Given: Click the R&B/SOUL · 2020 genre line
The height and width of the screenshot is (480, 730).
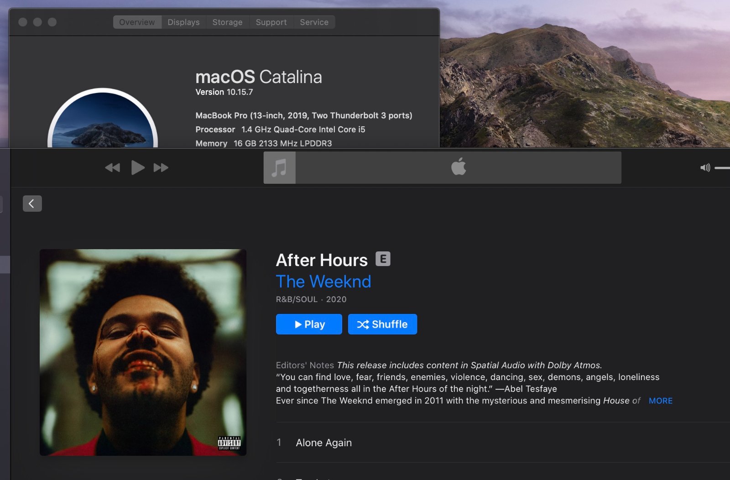Looking at the screenshot, I should (x=311, y=299).
